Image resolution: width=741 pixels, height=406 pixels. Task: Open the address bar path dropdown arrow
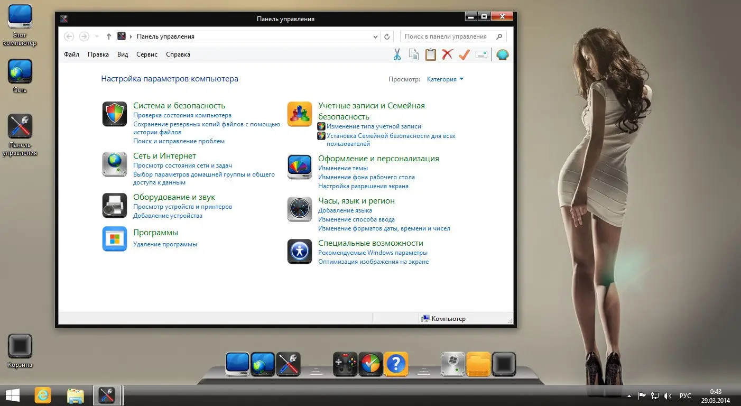click(375, 36)
